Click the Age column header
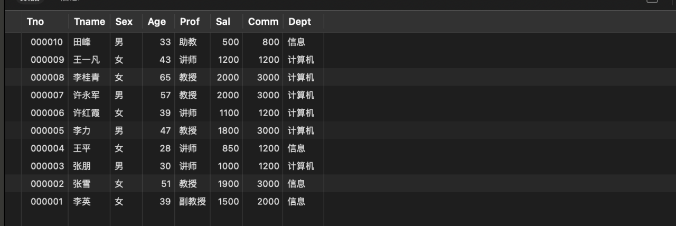The image size is (676, 226). point(157,22)
